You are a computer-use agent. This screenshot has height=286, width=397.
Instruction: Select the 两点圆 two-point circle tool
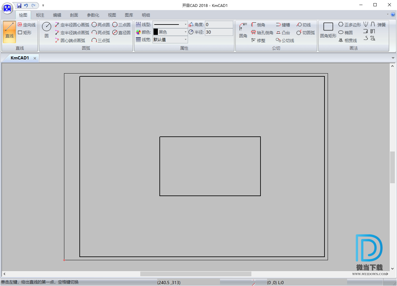101,25
